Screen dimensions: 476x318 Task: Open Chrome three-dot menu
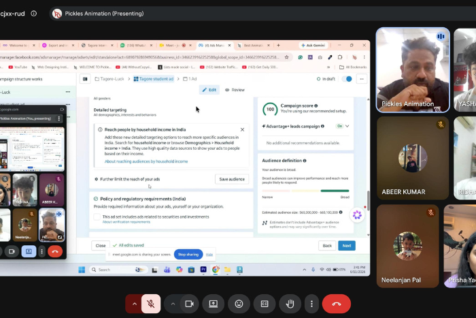coord(364,57)
